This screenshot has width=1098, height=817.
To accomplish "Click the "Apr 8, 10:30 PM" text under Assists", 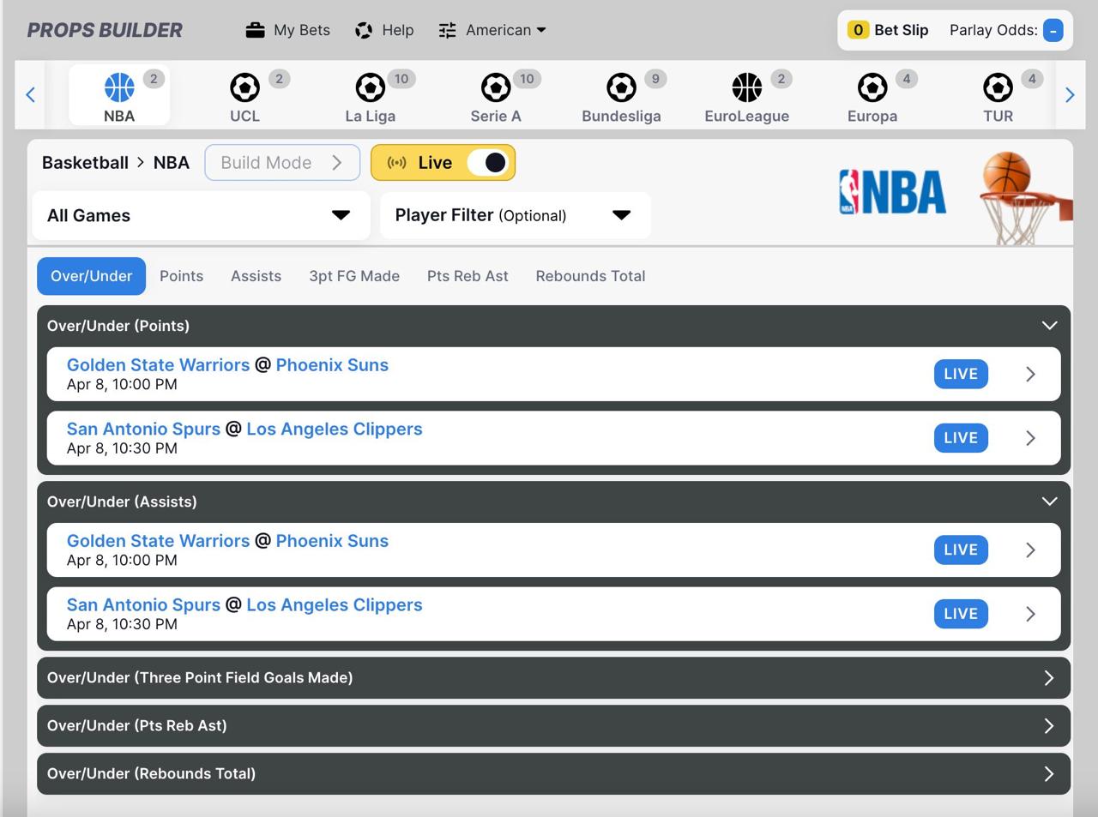I will pyautogui.click(x=122, y=624).
